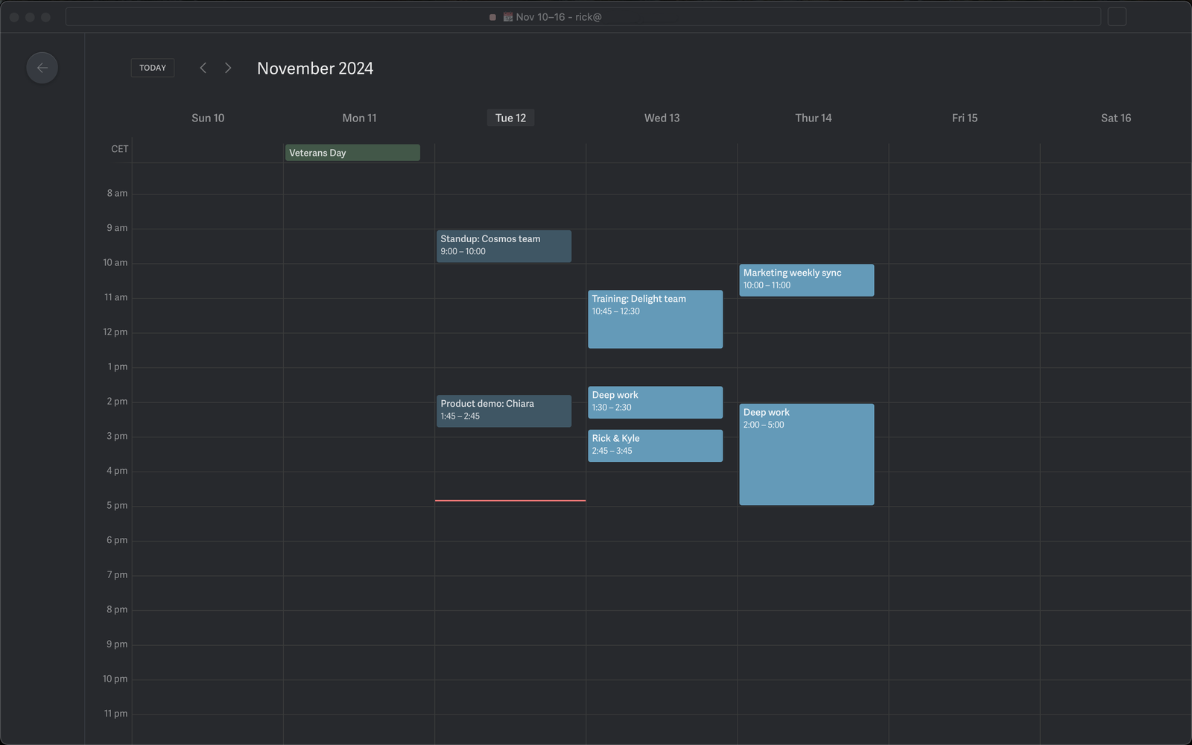The image size is (1192, 745).
Task: Click the CET timezone label
Action: point(119,149)
